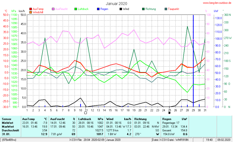Click the Januar 2020 status bar field
The width and height of the screenshot is (234, 142).
113,140
